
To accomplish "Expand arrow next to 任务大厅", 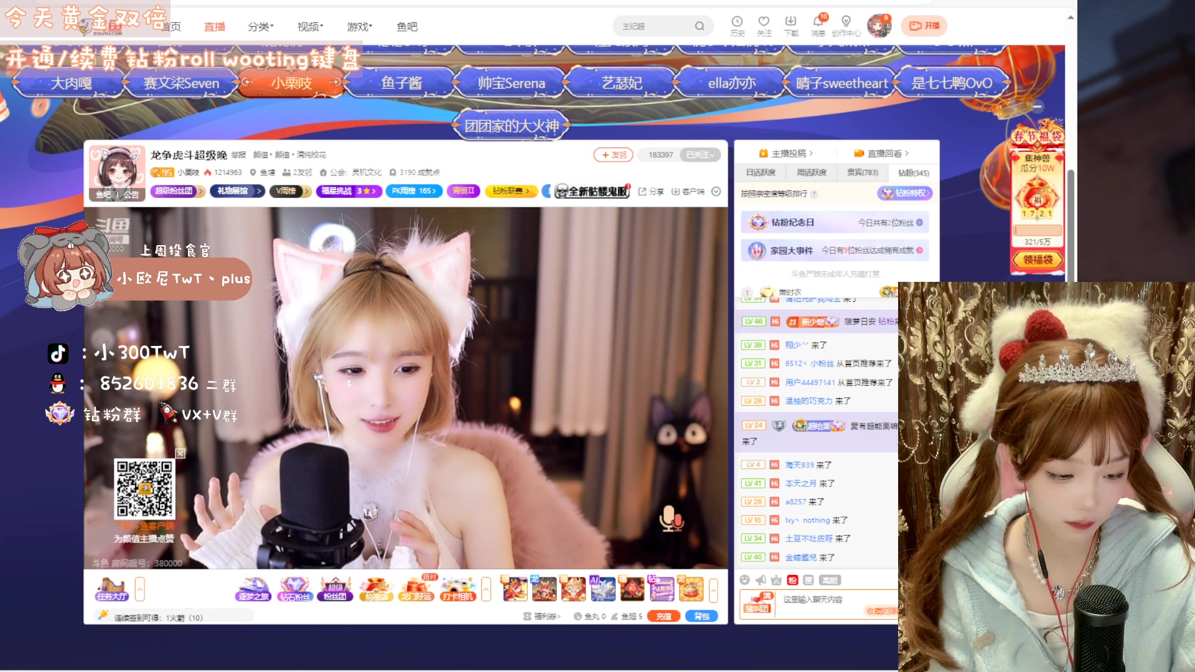I will click(x=140, y=589).
